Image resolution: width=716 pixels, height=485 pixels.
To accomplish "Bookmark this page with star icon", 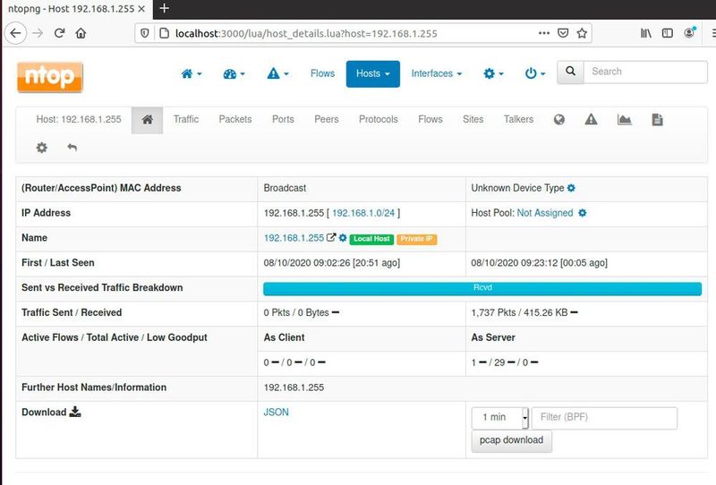I will pyautogui.click(x=582, y=33).
